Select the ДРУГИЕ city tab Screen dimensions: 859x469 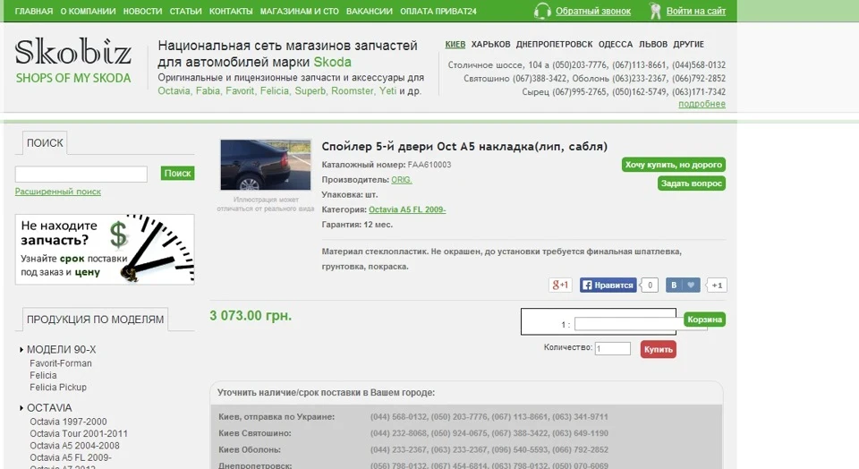click(x=689, y=45)
